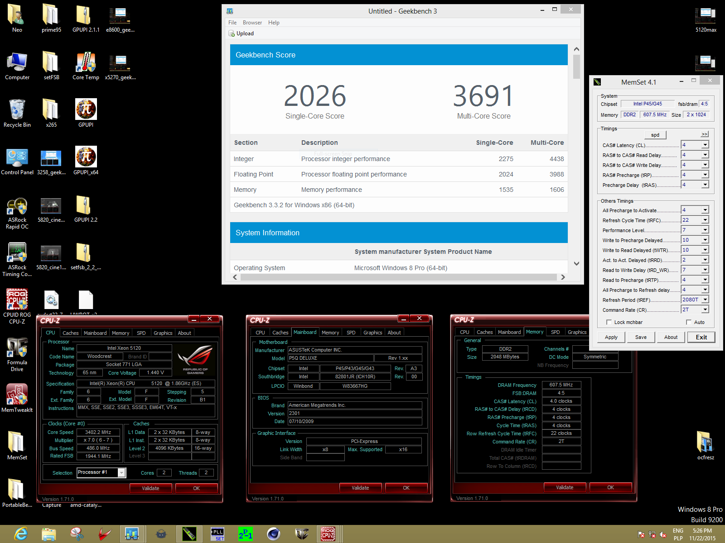
Task: Switch to Caches tab in first CPU-Z
Action: click(x=71, y=333)
